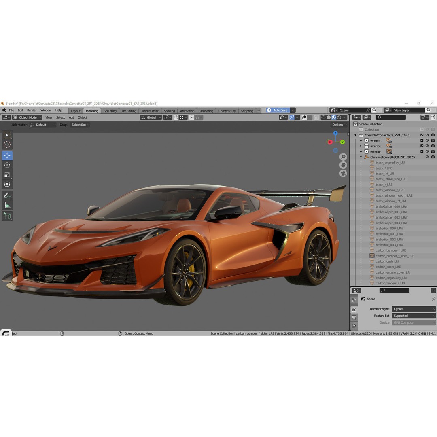Viewport: 437px width, 437px height.
Task: Click the new collection icon in outliner
Action: pos(433,117)
